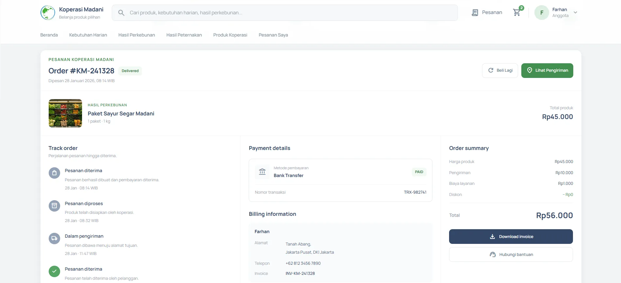Click the Beli Lagi button

(500, 70)
